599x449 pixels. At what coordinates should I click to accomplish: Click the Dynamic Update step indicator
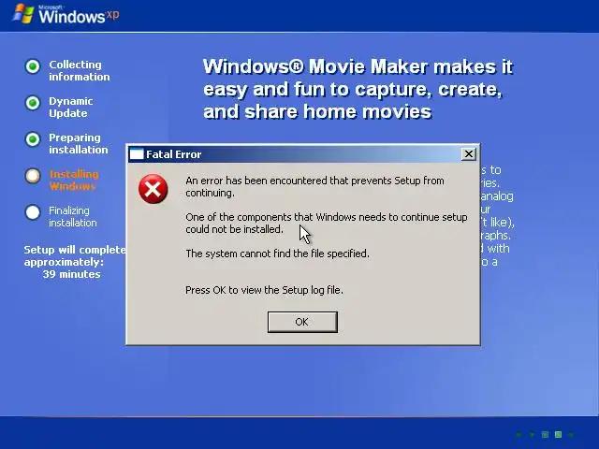33,103
